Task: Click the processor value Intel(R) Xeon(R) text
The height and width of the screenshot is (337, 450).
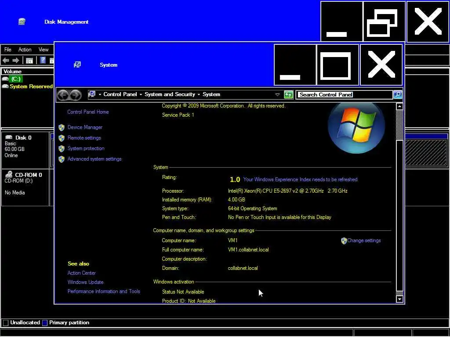Action: pyautogui.click(x=287, y=191)
